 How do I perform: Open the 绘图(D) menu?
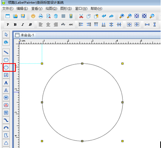tap(51, 9)
